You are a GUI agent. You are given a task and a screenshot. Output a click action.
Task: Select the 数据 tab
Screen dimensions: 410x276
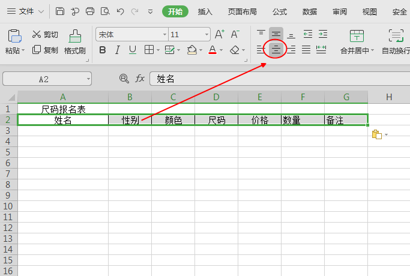pos(310,11)
